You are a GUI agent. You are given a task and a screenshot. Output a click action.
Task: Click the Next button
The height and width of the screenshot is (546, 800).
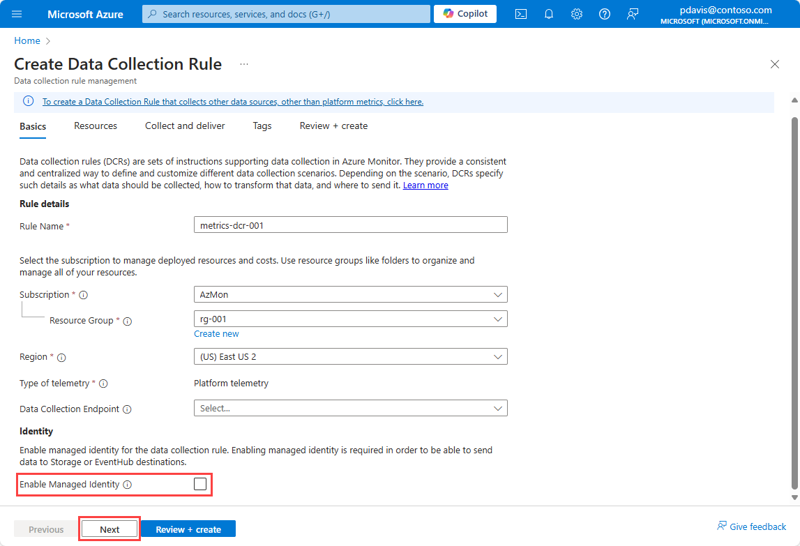[x=110, y=529]
